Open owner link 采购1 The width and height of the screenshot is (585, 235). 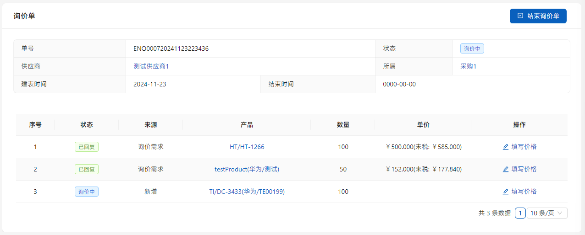pyautogui.click(x=468, y=66)
